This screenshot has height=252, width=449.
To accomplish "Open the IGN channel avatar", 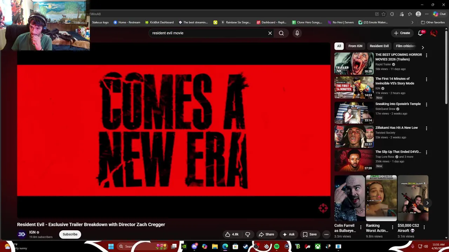I will point(22,234).
